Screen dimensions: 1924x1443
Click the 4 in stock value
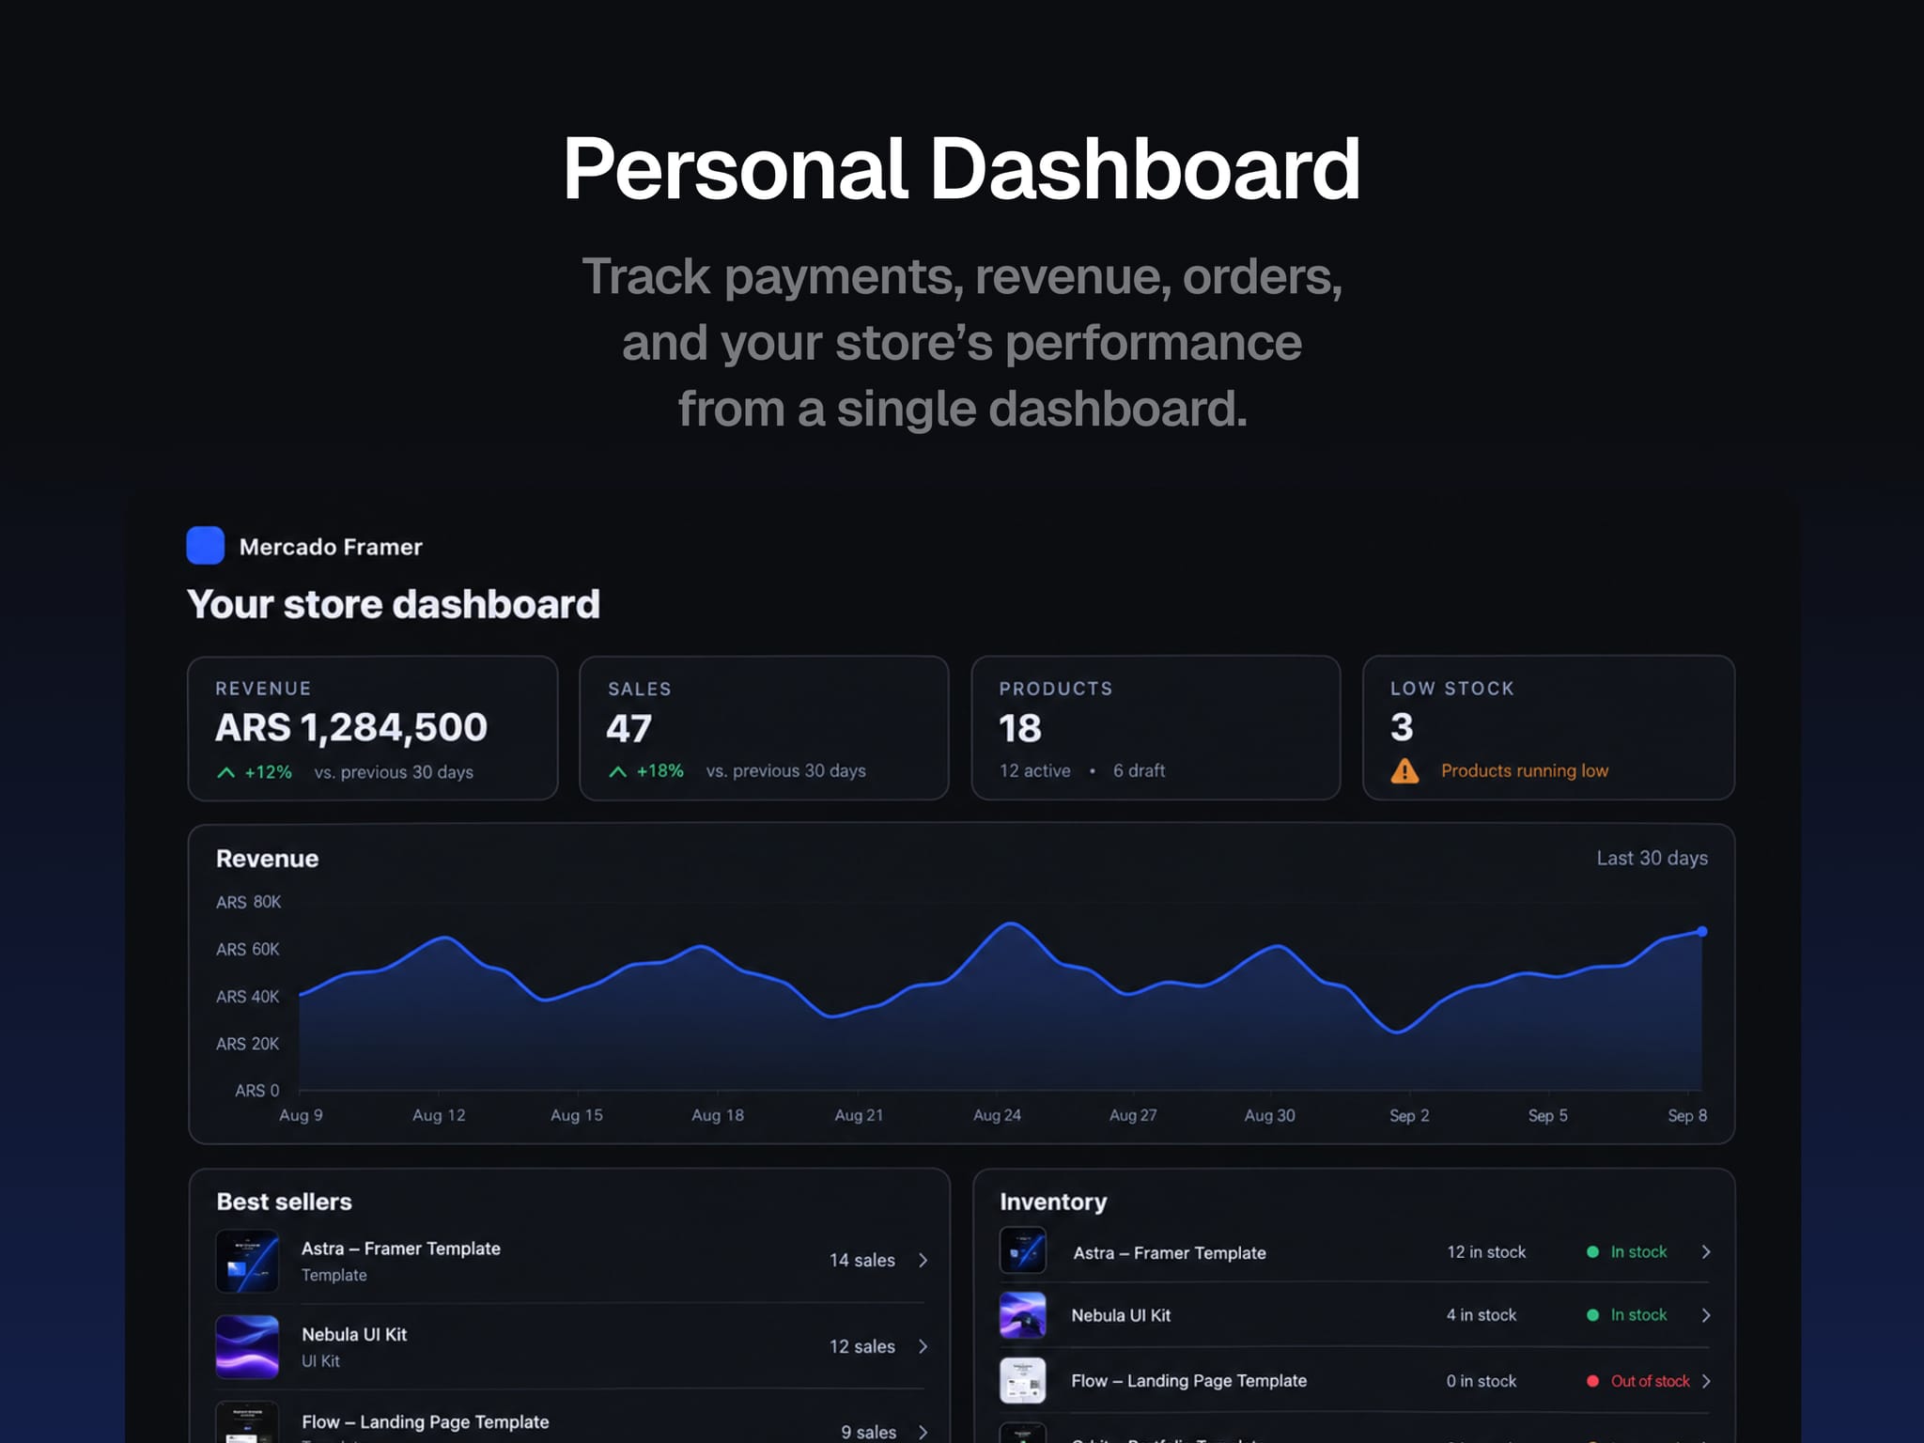[x=1482, y=1314]
